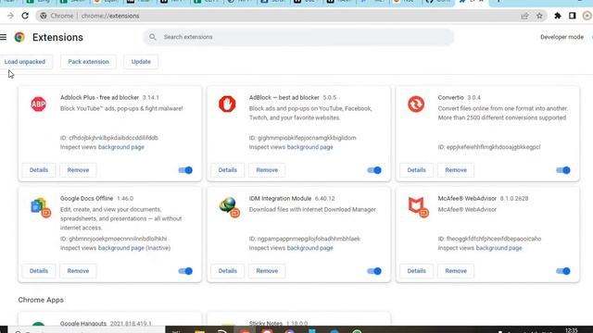Screen dimensions: 593x333
Task: Go forward with the browser arrow
Action: 10,16
